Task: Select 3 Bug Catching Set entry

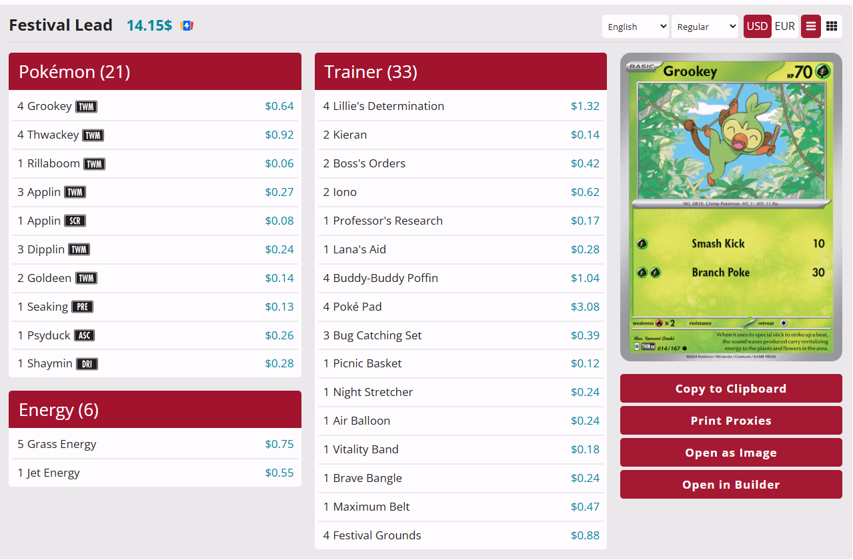Action: pyautogui.click(x=461, y=335)
